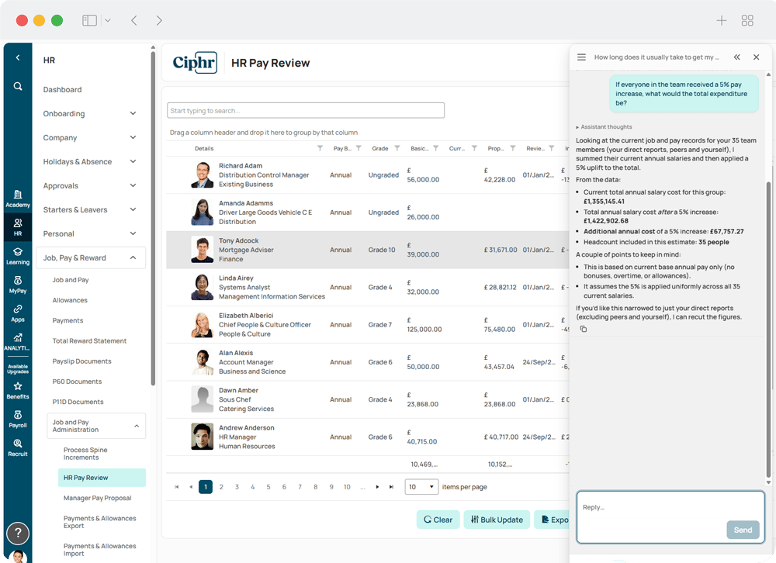The width and height of the screenshot is (776, 563).
Task: Add a new browser tab
Action: pyautogui.click(x=722, y=20)
